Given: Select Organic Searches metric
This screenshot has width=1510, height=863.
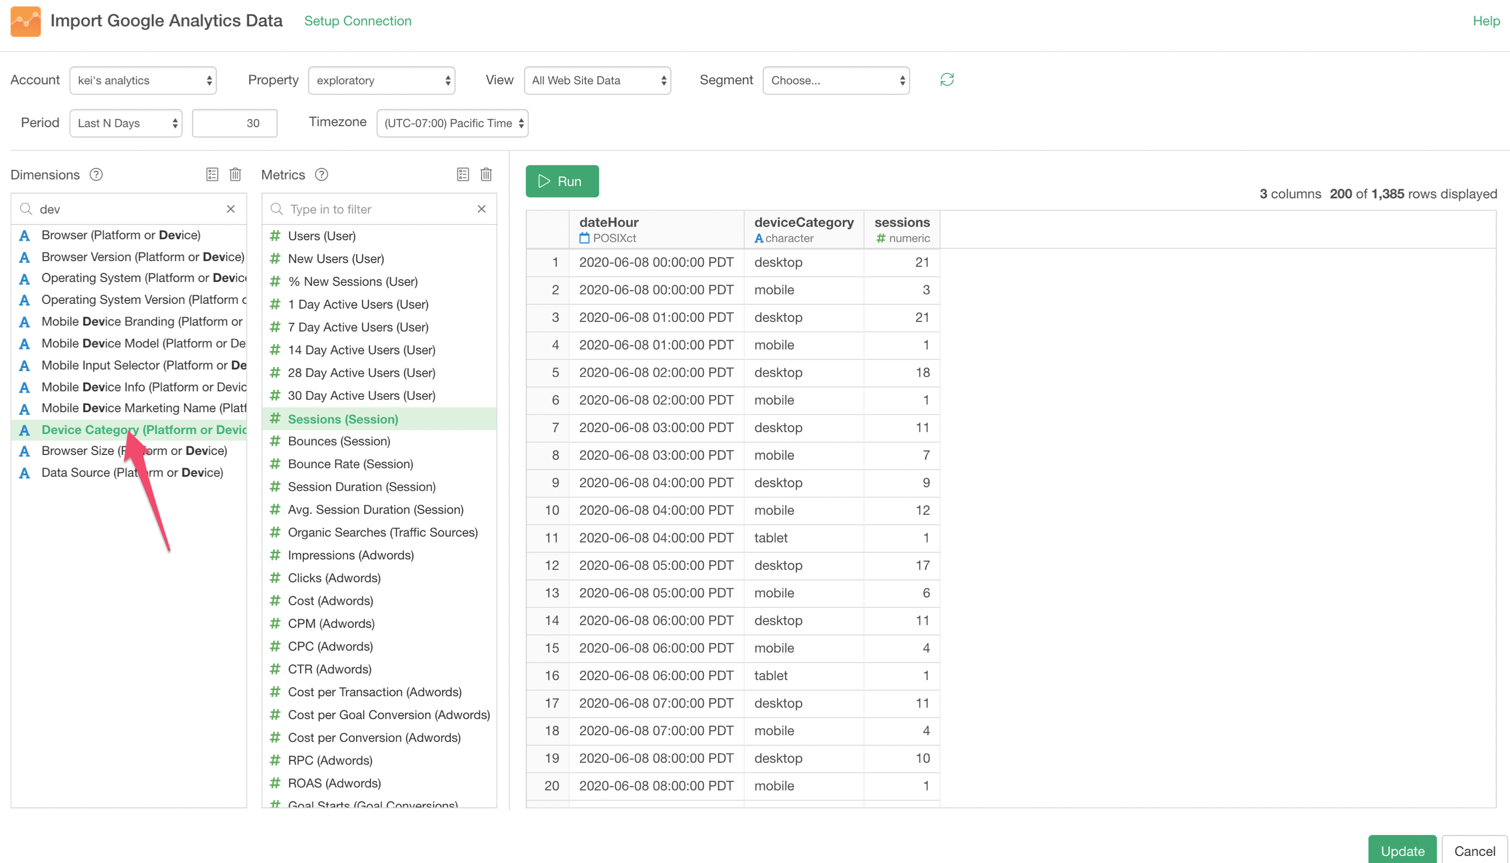Looking at the screenshot, I should tap(380, 532).
